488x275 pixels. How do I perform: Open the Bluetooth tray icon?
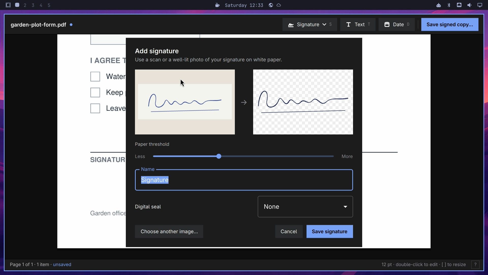coord(449,5)
